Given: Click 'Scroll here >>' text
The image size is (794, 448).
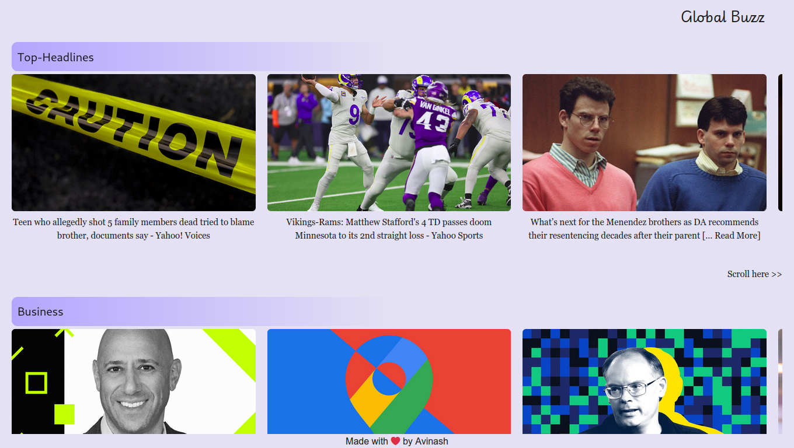Looking at the screenshot, I should pyautogui.click(x=754, y=274).
